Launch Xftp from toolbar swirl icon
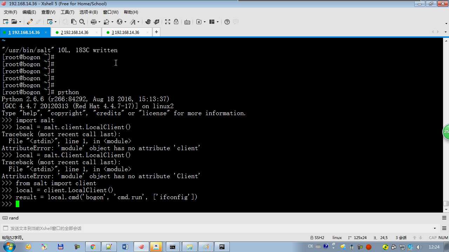Screen dimensions: 449x252 [148, 22]
